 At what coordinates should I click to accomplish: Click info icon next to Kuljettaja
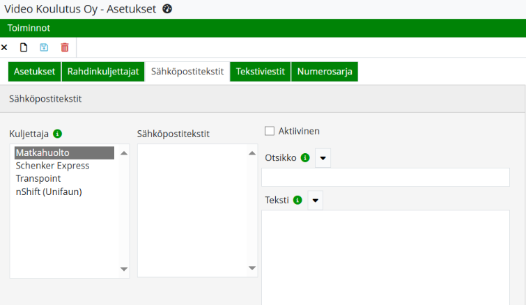[x=57, y=134]
